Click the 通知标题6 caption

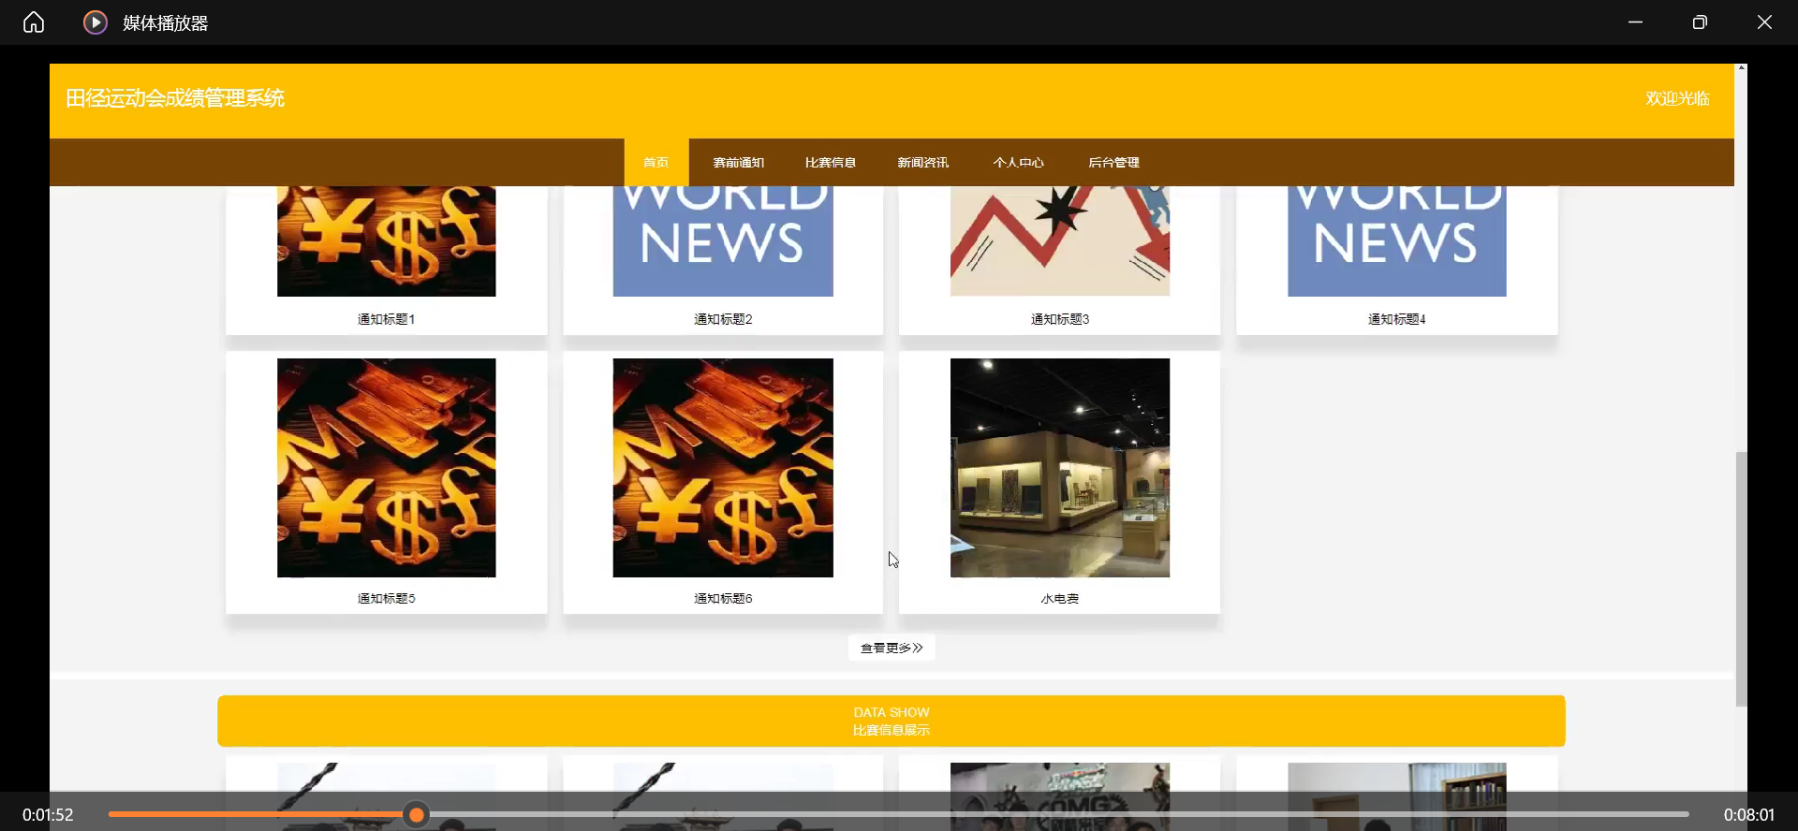click(723, 599)
